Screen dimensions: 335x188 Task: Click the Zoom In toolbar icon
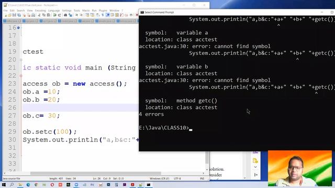pyautogui.click(x=76, y=15)
